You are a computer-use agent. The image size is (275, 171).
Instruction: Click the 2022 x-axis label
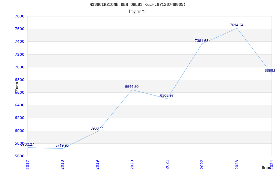click(202, 165)
